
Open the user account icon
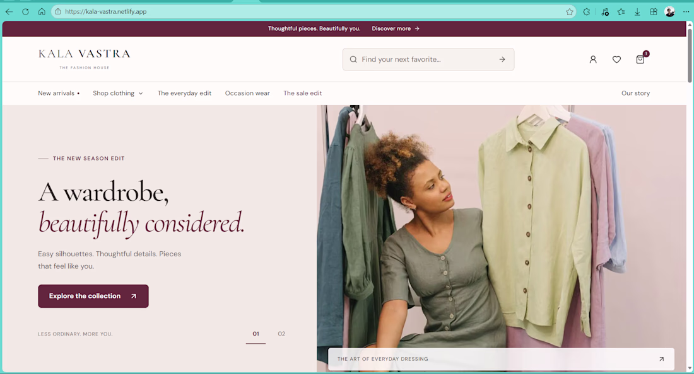click(x=593, y=59)
